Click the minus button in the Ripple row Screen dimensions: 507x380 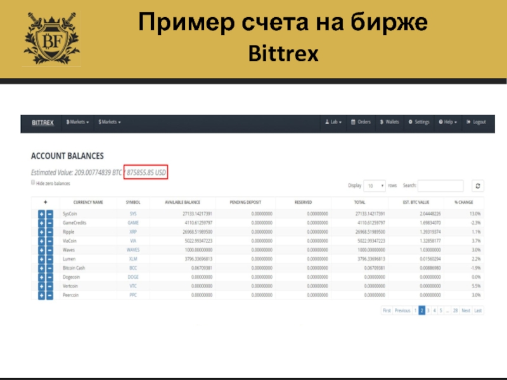[x=49, y=232]
